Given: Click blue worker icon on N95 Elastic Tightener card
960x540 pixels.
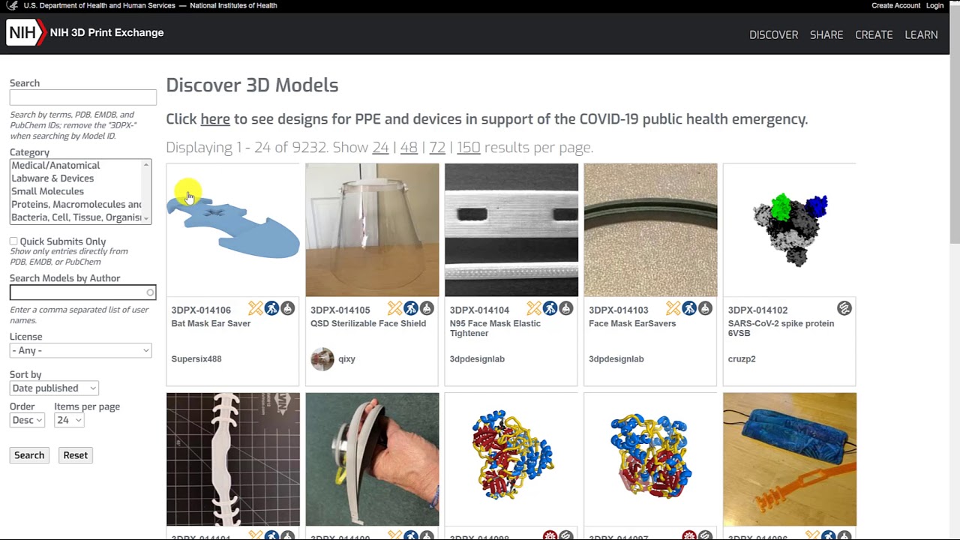Looking at the screenshot, I should 550,308.
